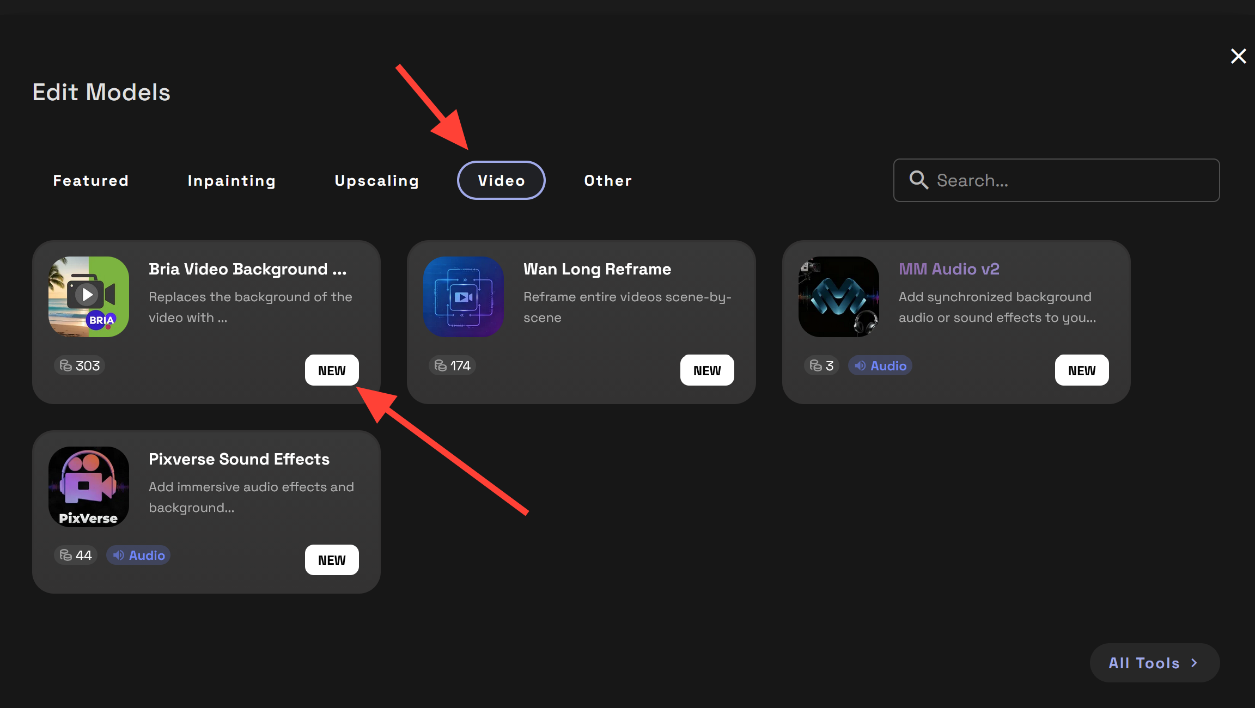Click the PixVerse Sound Effects icon

(x=89, y=487)
